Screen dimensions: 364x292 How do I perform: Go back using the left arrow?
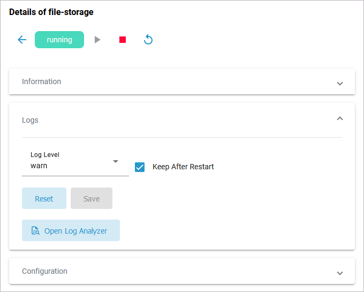(x=22, y=40)
